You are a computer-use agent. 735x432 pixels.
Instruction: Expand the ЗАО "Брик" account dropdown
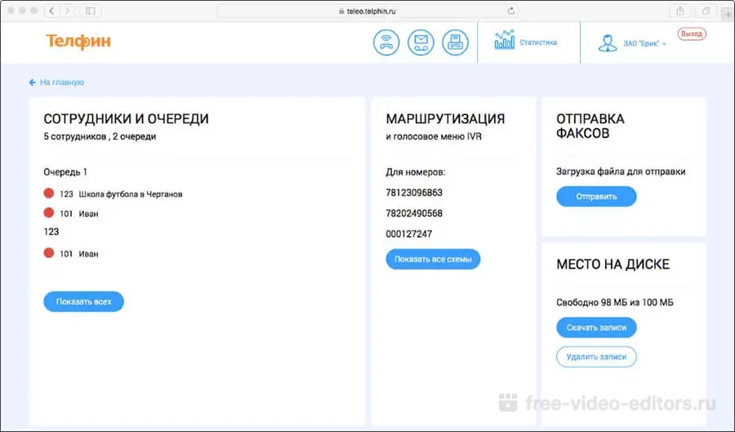click(x=645, y=43)
